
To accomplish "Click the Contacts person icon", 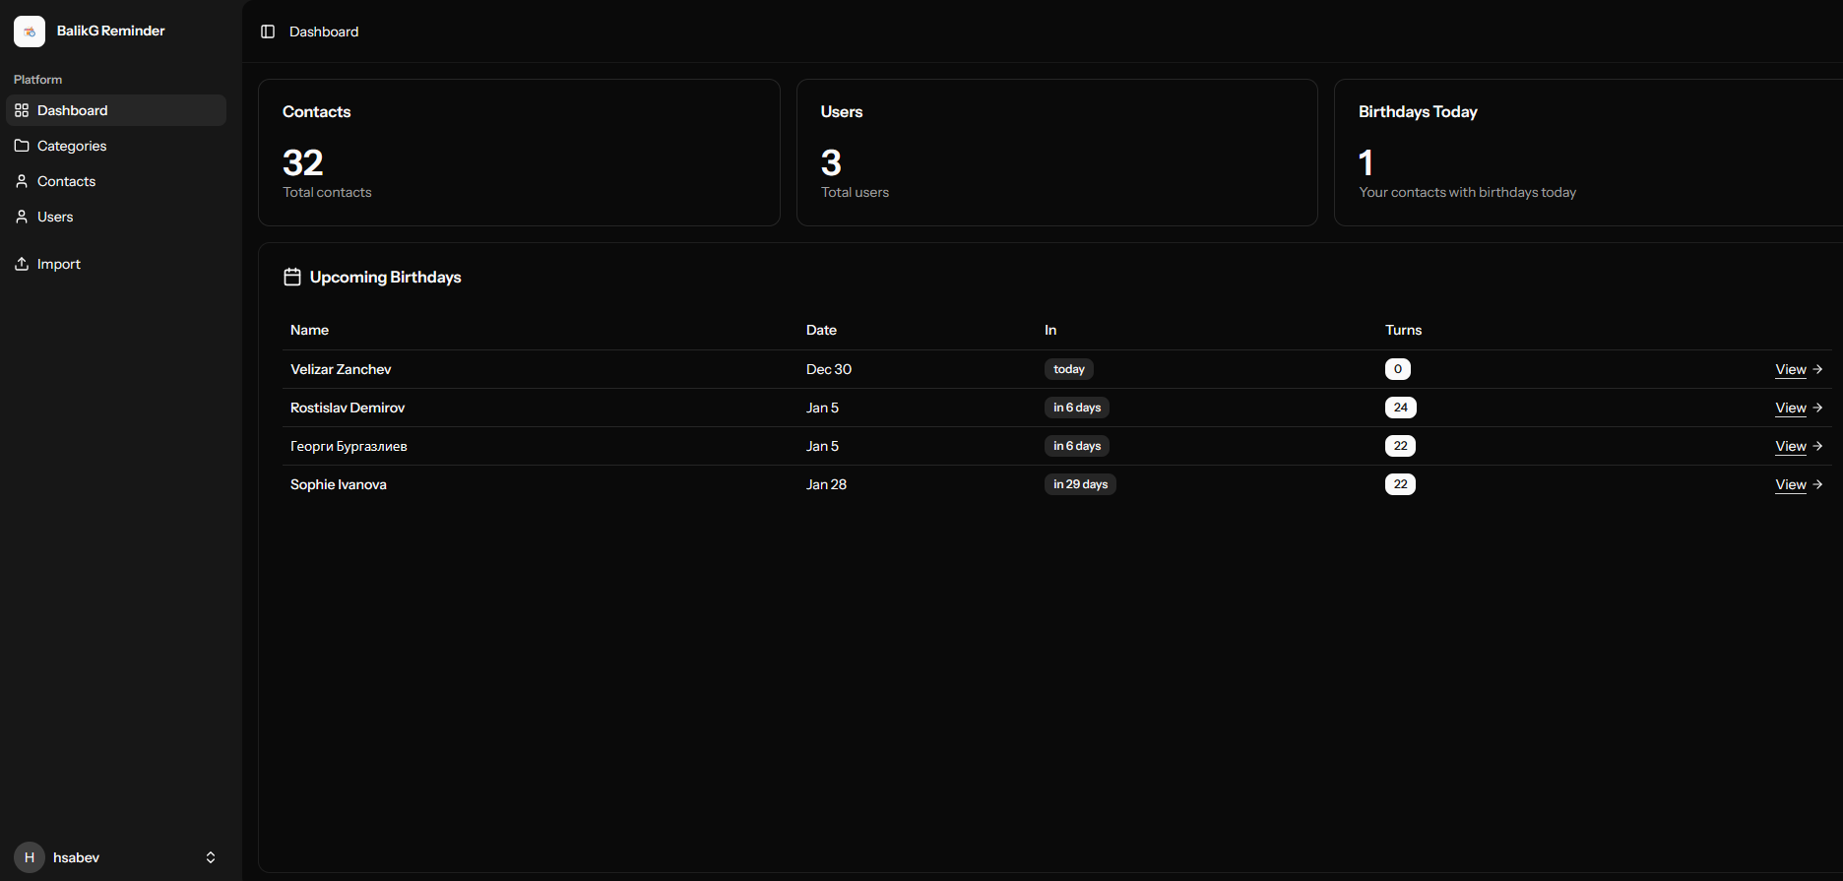I will (22, 181).
